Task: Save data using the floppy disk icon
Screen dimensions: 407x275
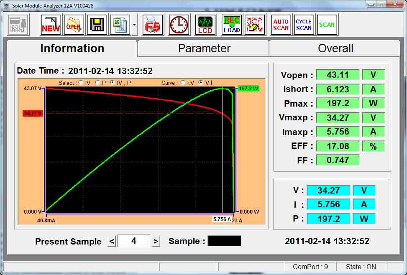Action: point(97,25)
